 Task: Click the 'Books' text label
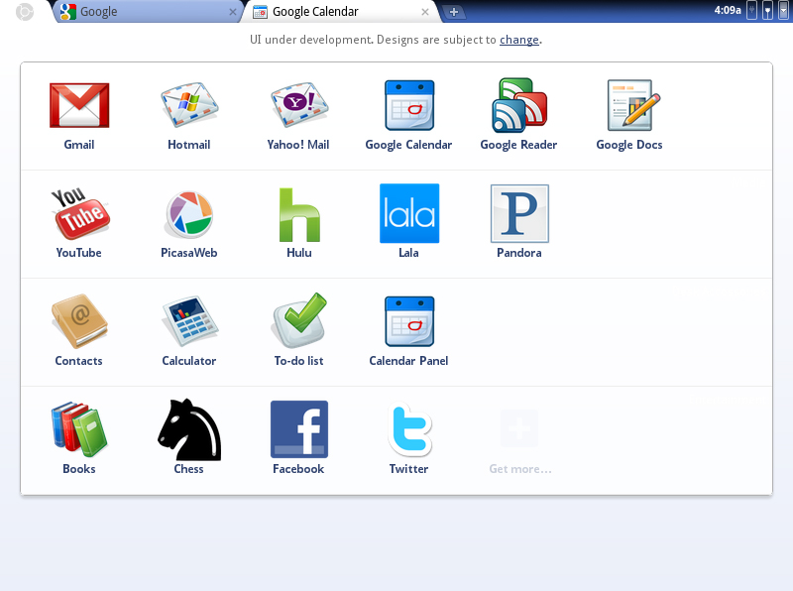coord(79,469)
